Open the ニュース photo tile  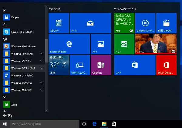click(156, 44)
